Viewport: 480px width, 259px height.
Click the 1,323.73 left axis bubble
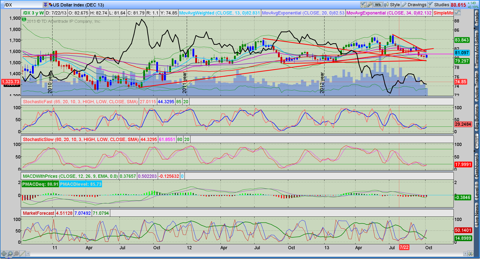click(x=10, y=81)
